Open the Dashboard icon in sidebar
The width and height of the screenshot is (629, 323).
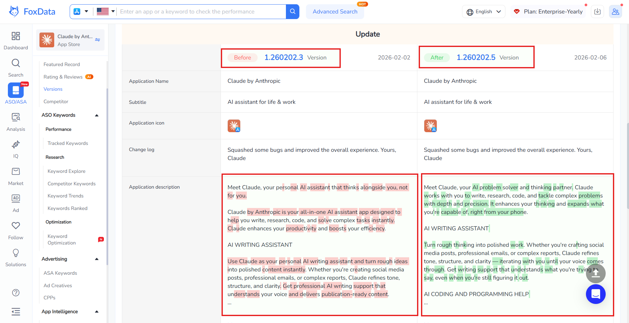(15, 36)
